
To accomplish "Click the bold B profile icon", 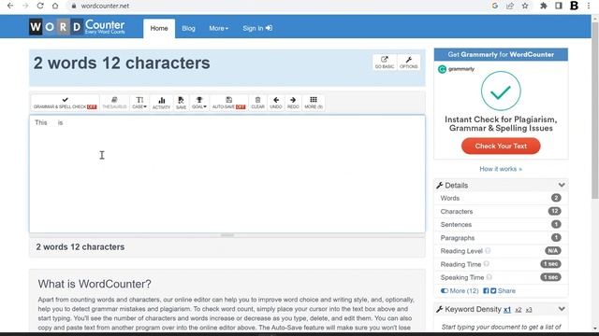I will tap(574, 6).
